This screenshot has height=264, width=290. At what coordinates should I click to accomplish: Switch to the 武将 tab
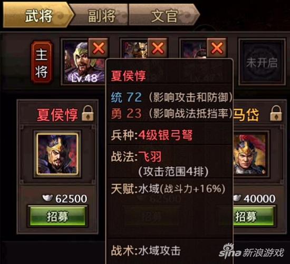[x=38, y=15]
